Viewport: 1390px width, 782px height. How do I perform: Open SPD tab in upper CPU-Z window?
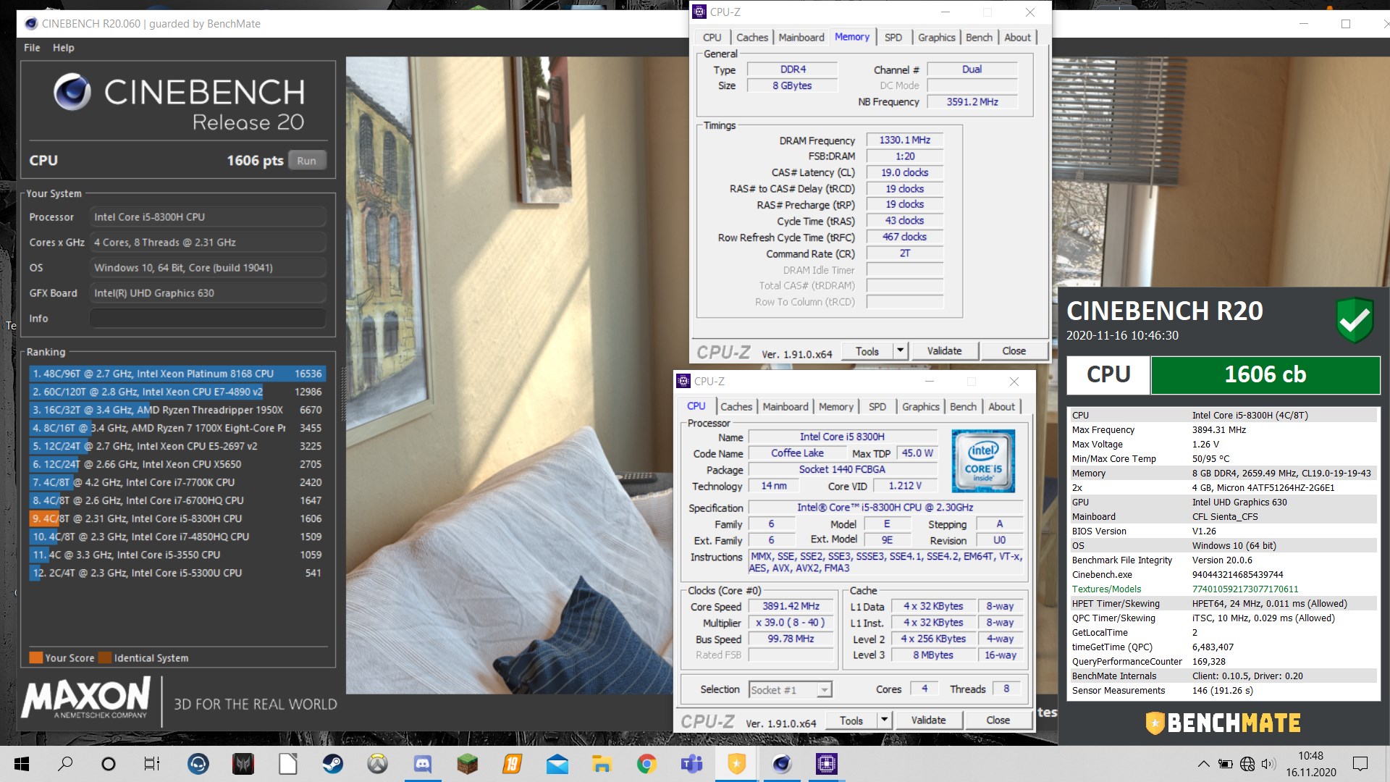pyautogui.click(x=893, y=38)
